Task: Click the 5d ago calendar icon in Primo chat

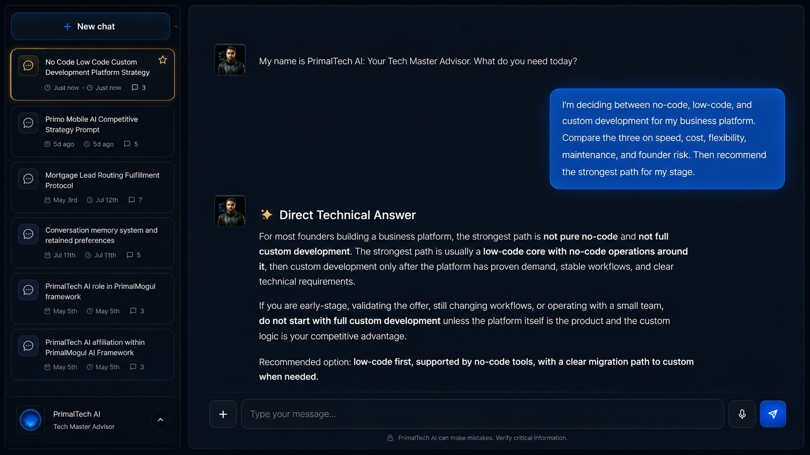Action: 47,144
